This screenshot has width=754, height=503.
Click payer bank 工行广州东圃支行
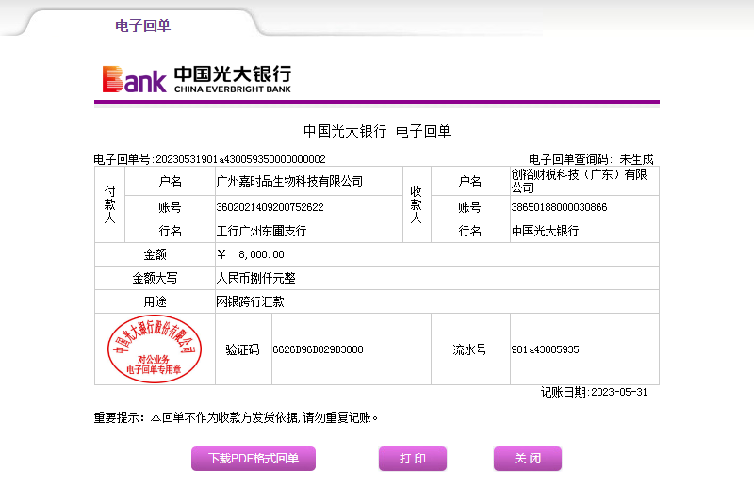click(x=261, y=231)
